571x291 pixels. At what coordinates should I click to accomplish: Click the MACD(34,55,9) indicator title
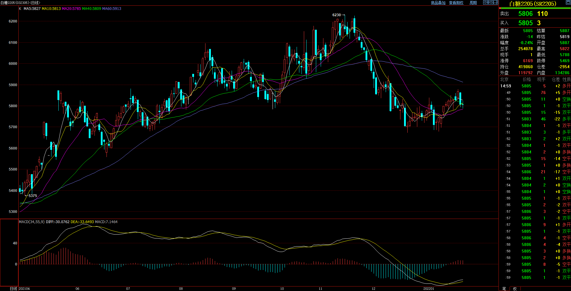tap(32, 222)
